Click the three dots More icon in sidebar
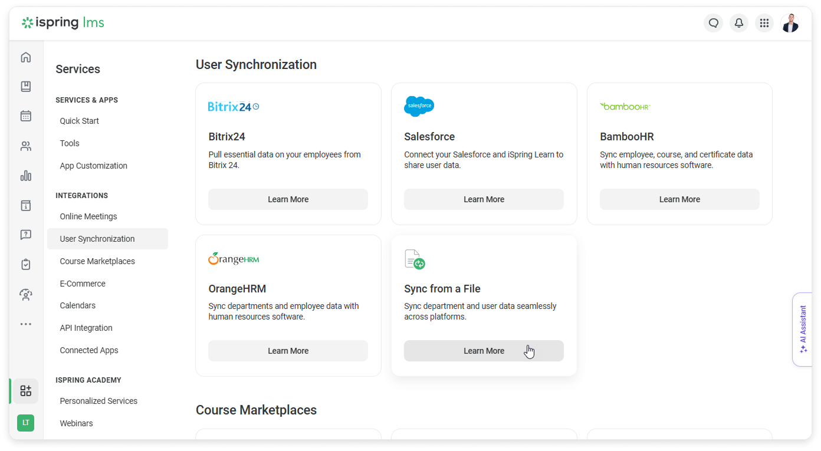The width and height of the screenshot is (821, 451). (25, 324)
